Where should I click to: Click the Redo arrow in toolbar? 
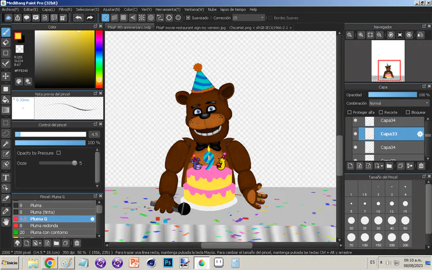click(90, 18)
